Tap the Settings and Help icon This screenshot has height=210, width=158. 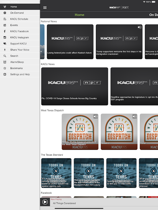(5, 75)
